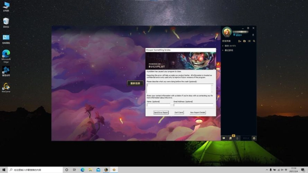
Task: Click the add friend icon
Action: tap(239, 41)
